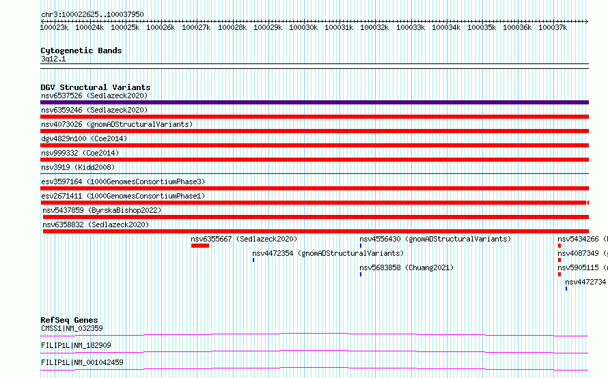This screenshot has width=608, height=378.
Task: Click the Cytogenetic Bands track title
Action: [81, 50]
